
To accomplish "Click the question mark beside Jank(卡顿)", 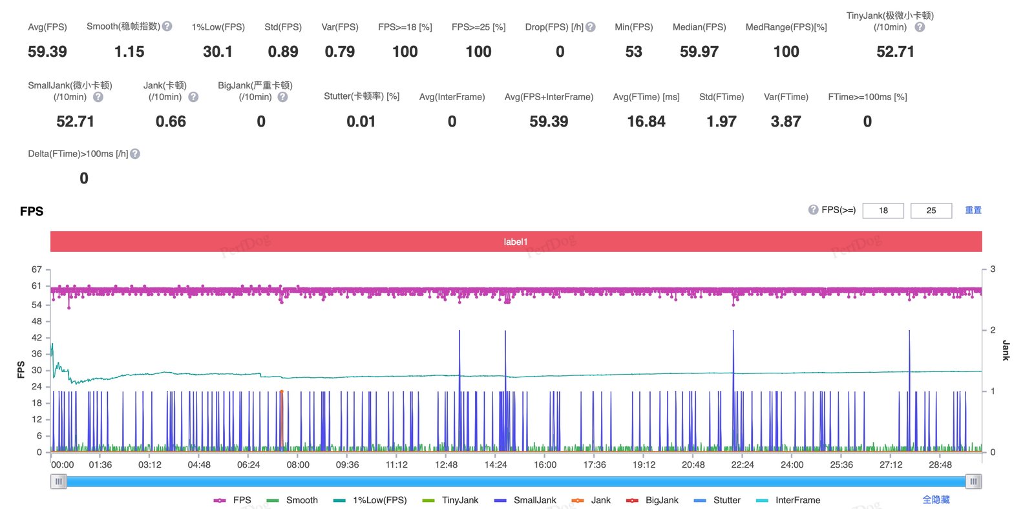I will (x=193, y=97).
